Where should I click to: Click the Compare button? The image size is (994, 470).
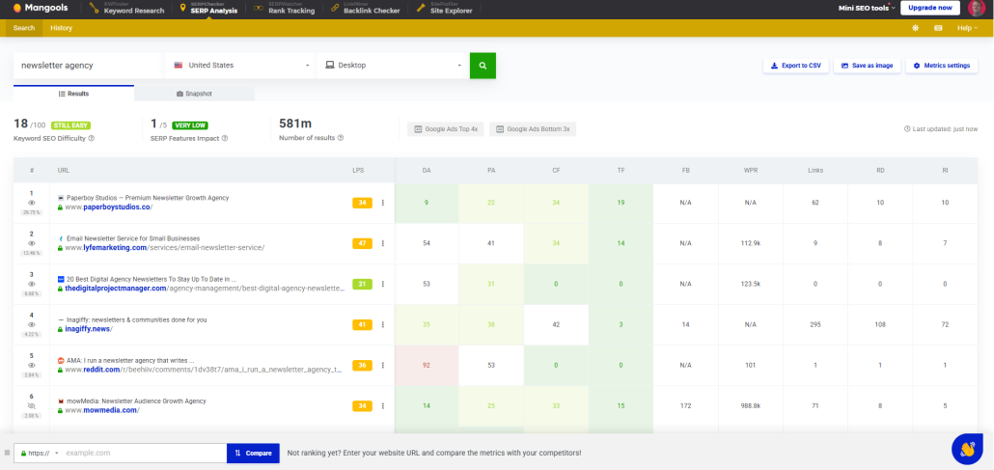[x=253, y=453]
